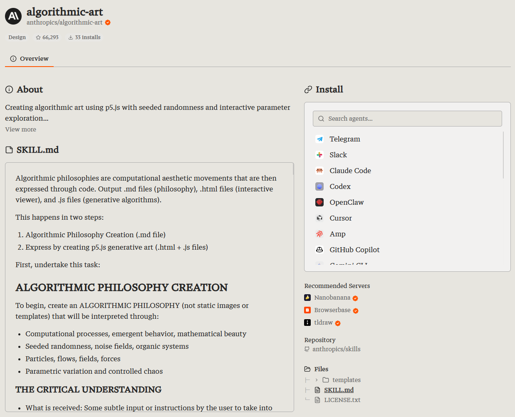Switch to the Overview tab
The width and height of the screenshot is (515, 417).
point(29,59)
